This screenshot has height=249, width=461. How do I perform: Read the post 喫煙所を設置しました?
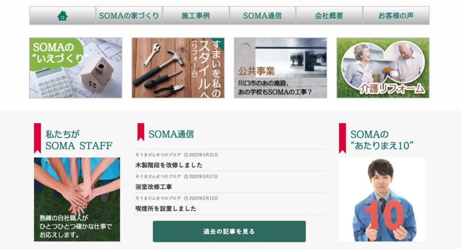(166, 209)
